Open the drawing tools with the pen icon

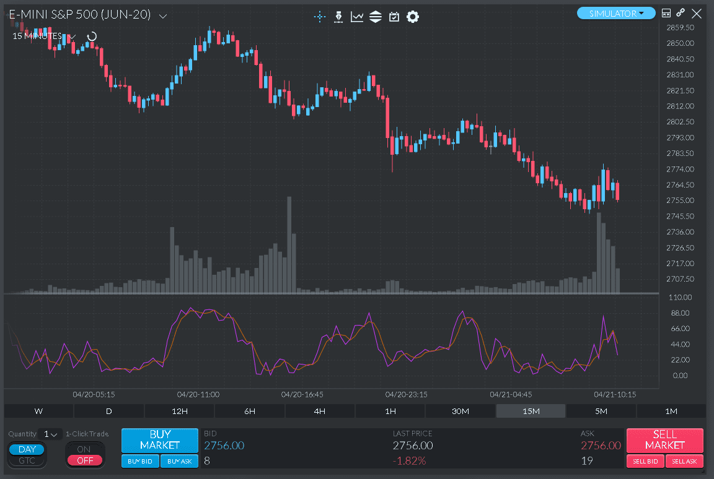pyautogui.click(x=338, y=17)
